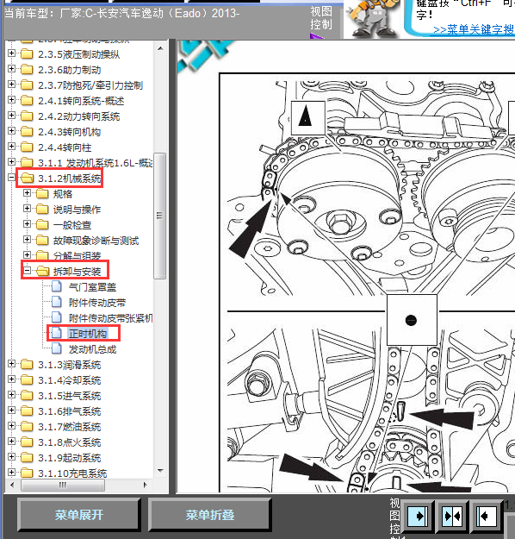Select the 分解与组装 folder label
515x539 pixels.
pyautogui.click(x=78, y=256)
